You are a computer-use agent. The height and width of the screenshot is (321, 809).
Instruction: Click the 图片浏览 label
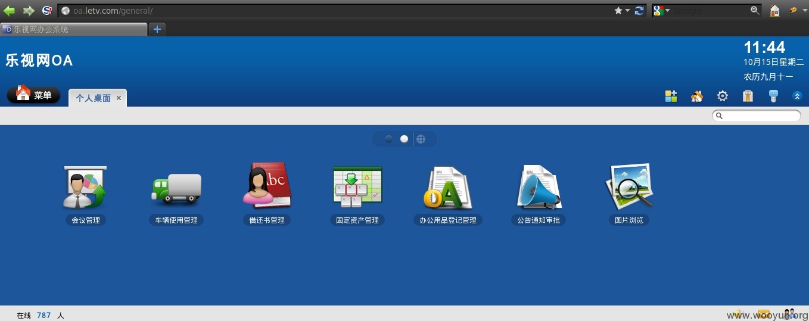[x=629, y=220]
